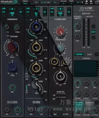This screenshot has height=118, width=99.
Task: Toggle the link icon between IN and OUT
Action: coord(45,2)
